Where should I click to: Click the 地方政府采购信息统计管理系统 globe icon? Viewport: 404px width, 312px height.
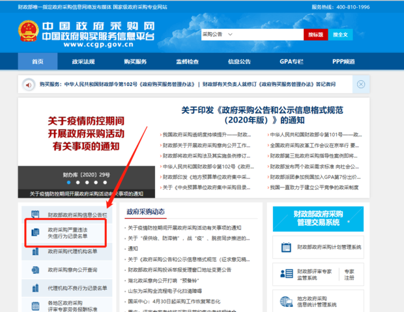coord(286,302)
